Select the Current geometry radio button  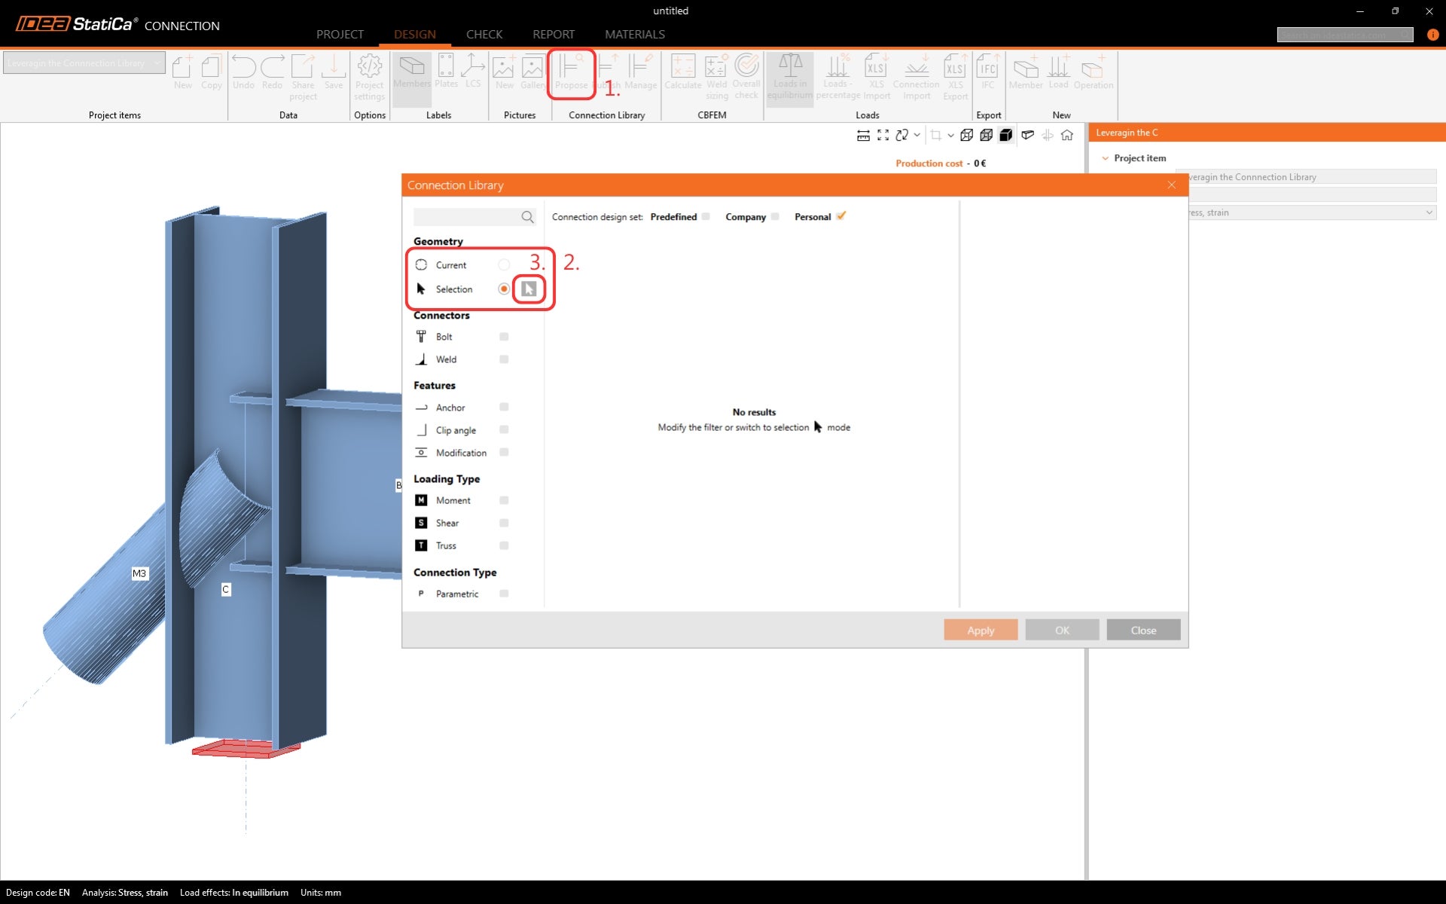tap(504, 265)
